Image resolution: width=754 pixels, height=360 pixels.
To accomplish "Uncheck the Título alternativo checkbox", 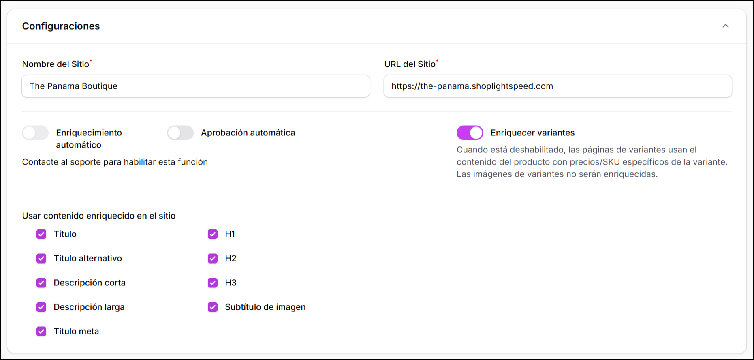I will tap(41, 259).
